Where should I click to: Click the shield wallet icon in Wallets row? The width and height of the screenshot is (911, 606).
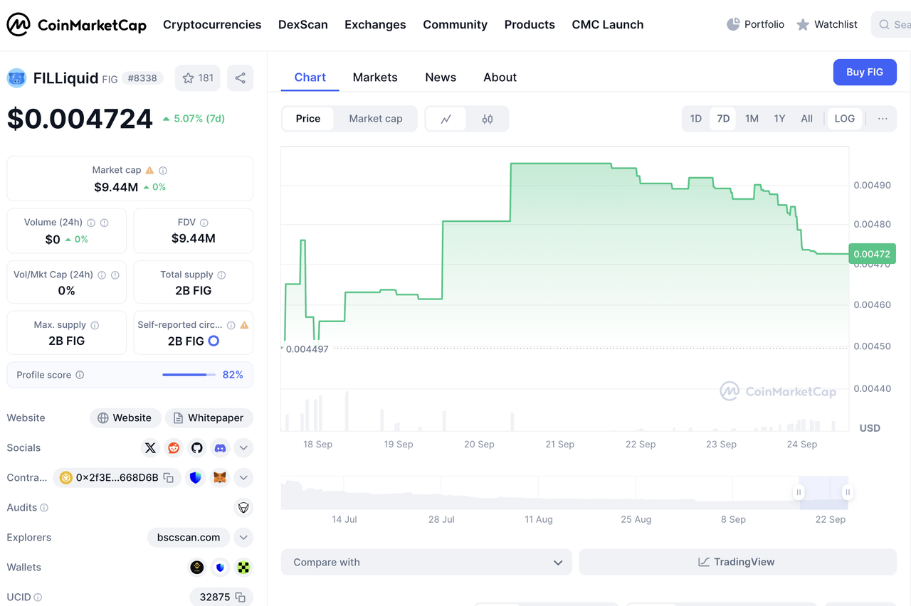point(221,568)
